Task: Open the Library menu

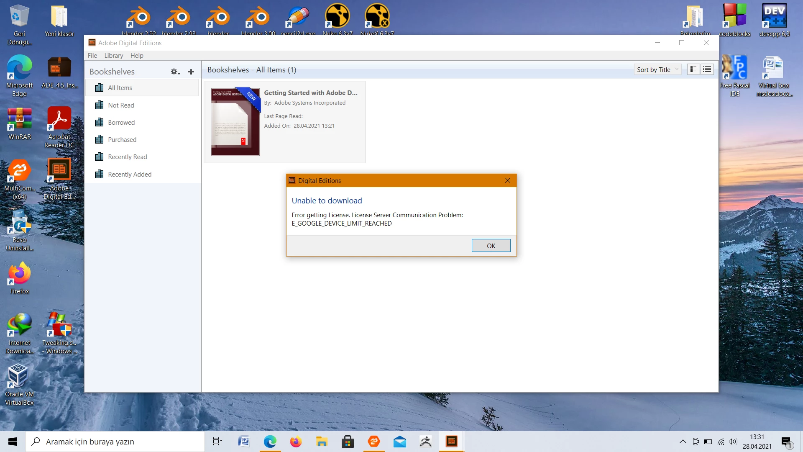Action: coord(113,55)
